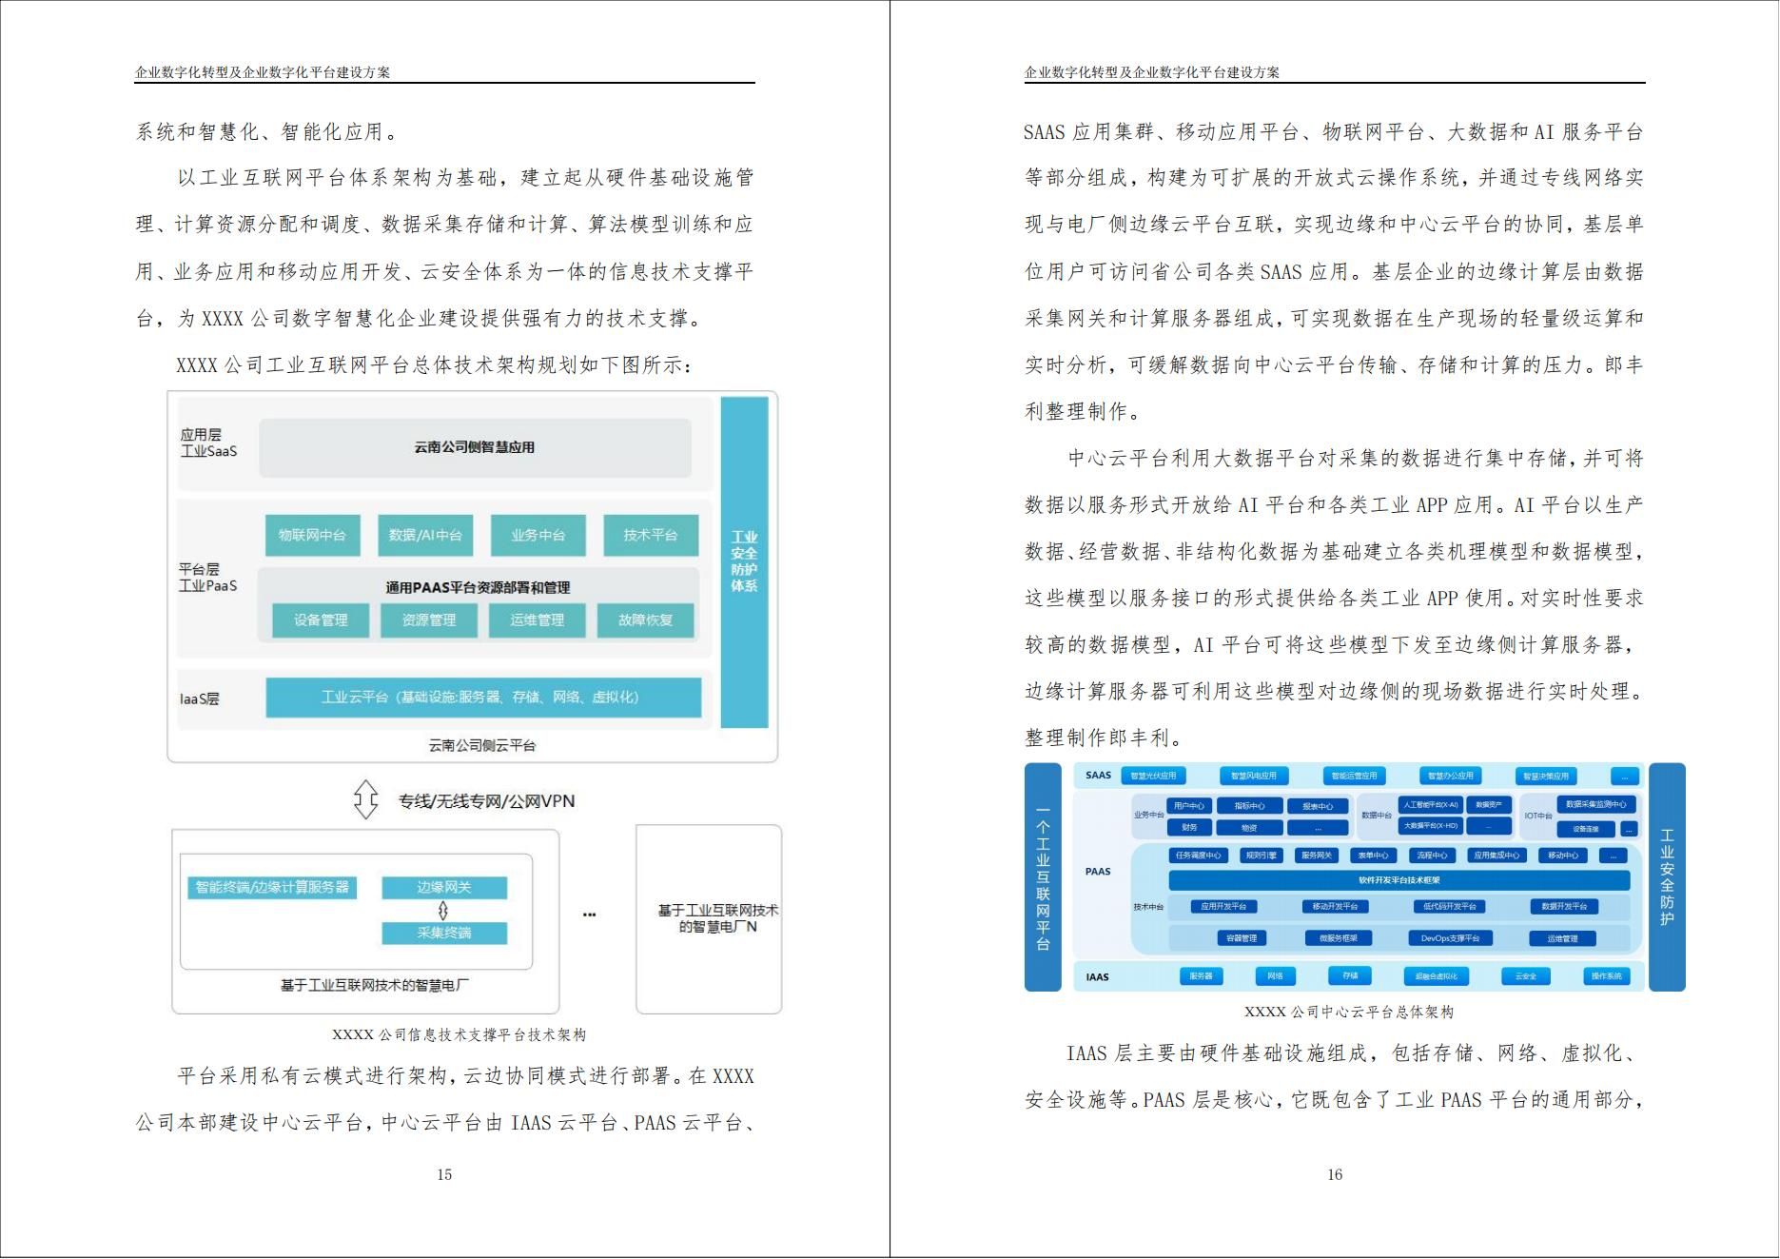Click the 设备连接 box

[1586, 829]
